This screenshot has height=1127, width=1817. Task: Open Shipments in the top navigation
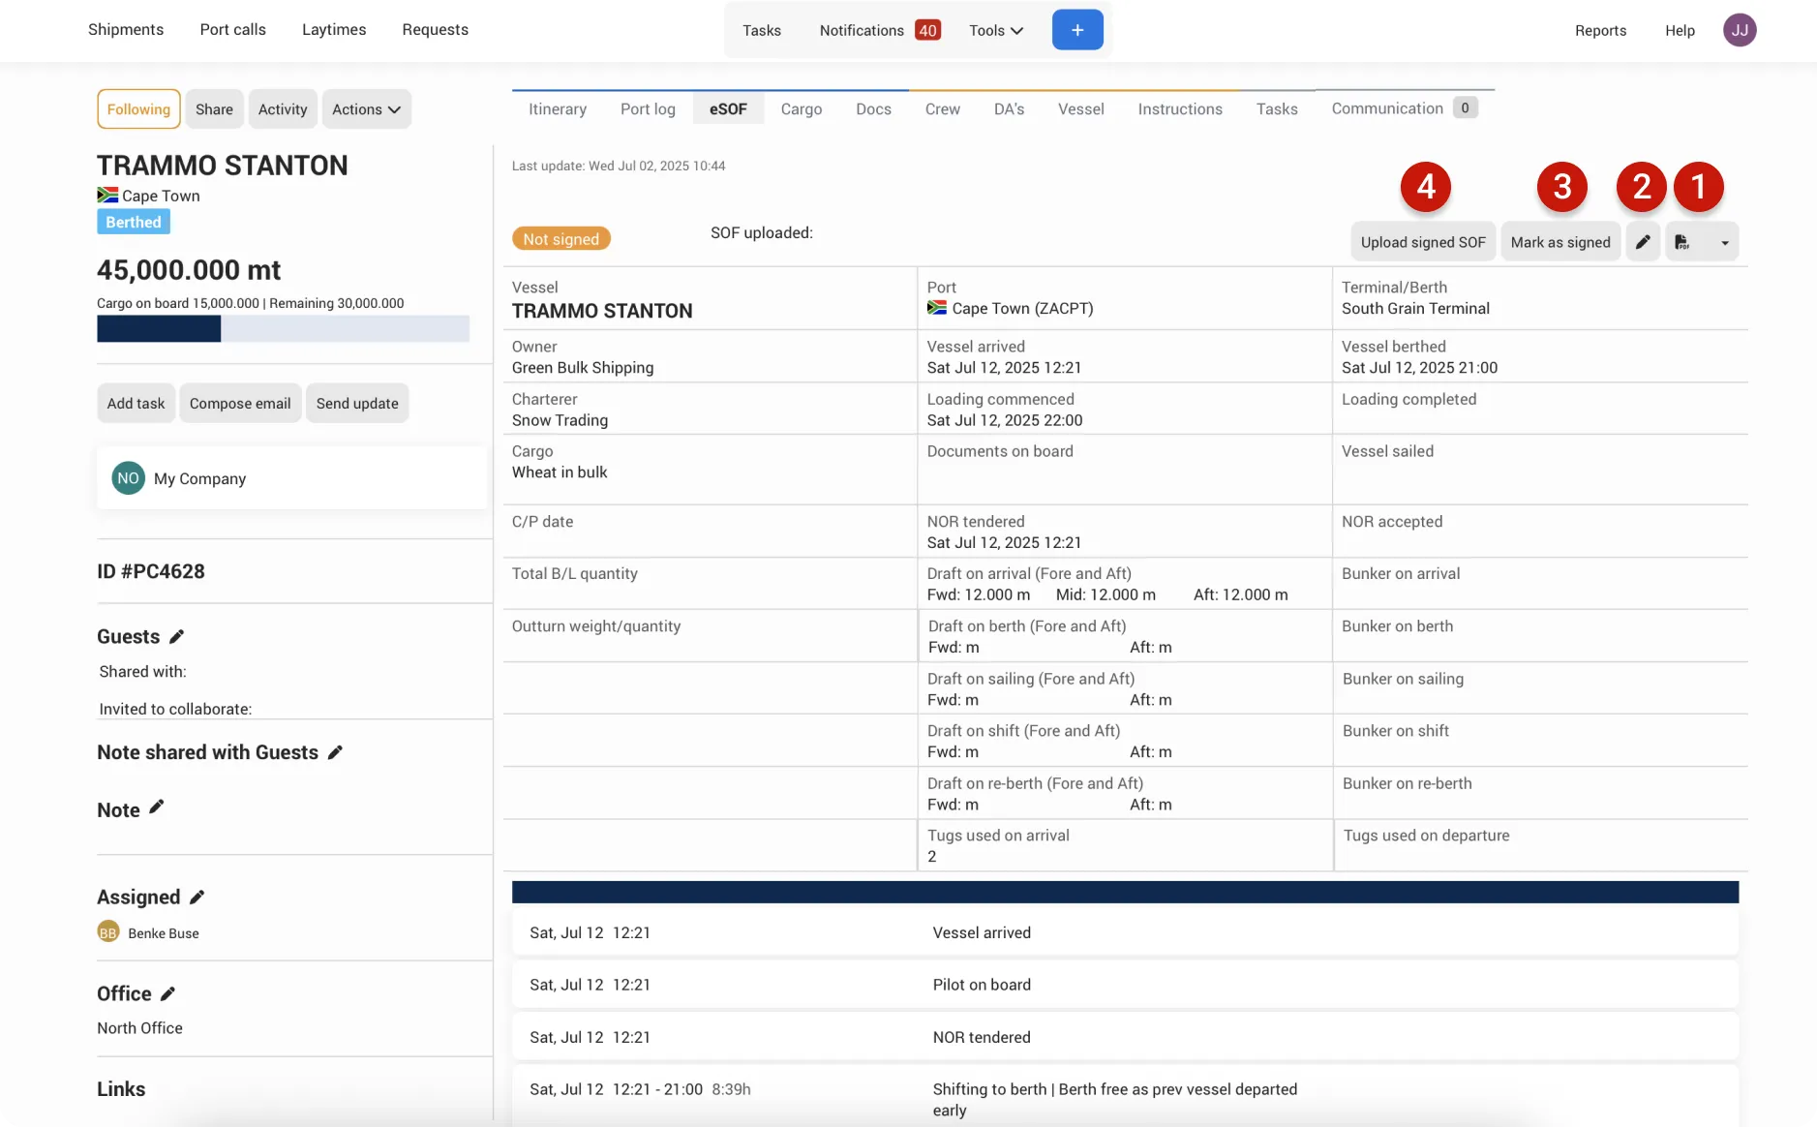126,29
